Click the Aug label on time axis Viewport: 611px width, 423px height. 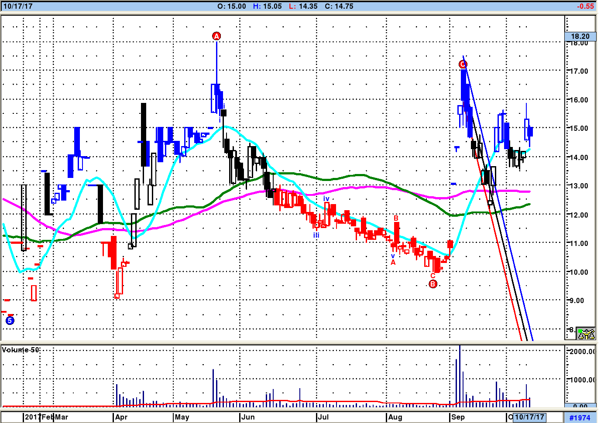tap(395, 417)
